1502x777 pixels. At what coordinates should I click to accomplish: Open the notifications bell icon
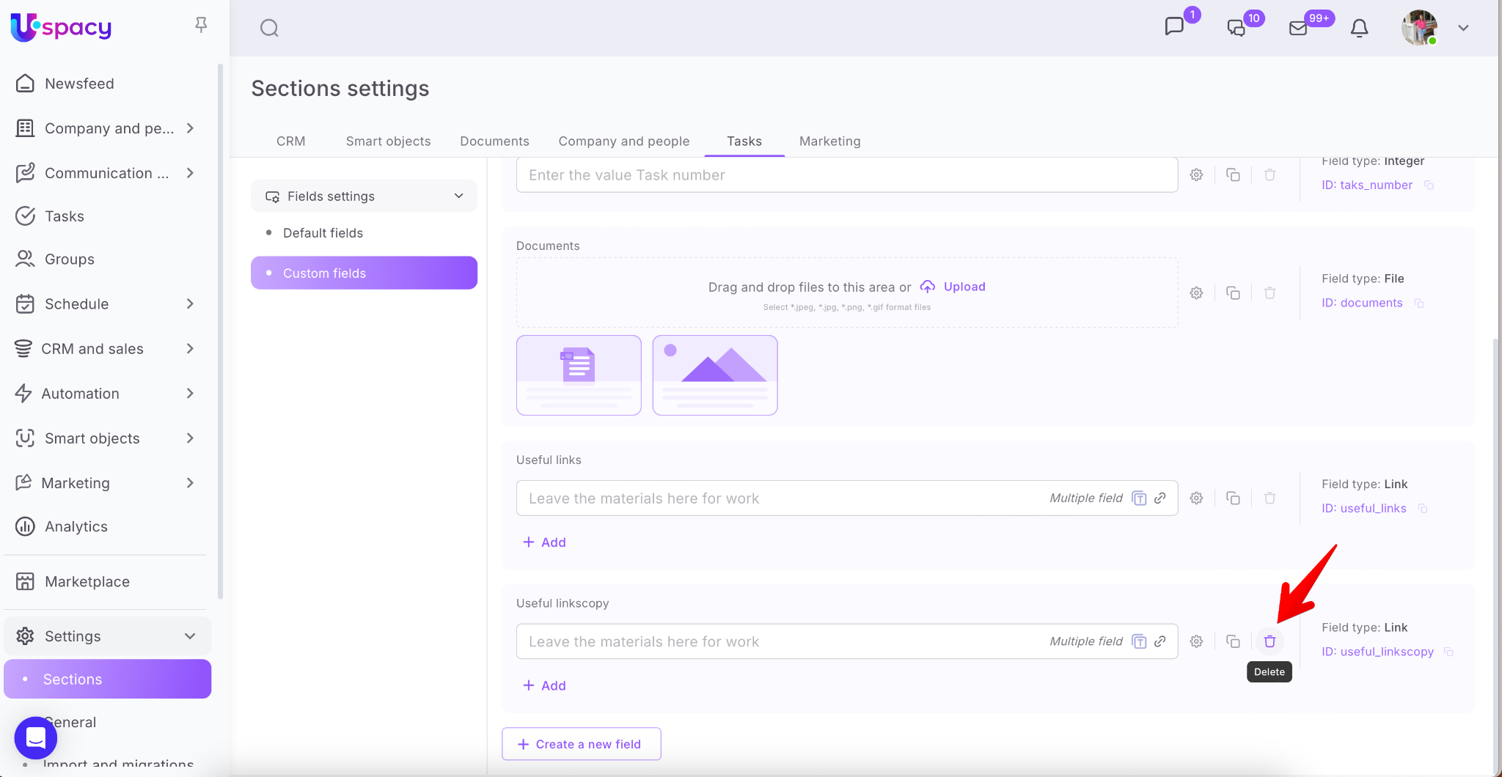tap(1359, 28)
